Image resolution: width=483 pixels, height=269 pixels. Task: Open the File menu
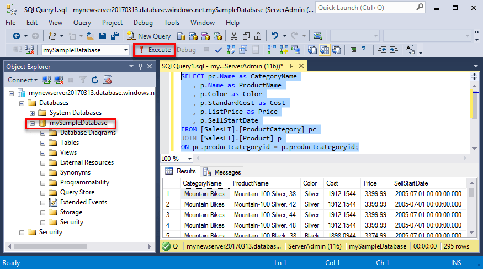10,23
